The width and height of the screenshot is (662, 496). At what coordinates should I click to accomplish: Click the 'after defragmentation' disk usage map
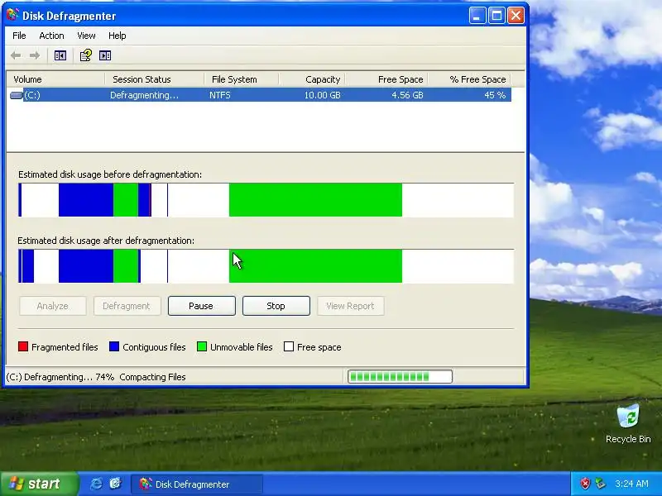(266, 266)
